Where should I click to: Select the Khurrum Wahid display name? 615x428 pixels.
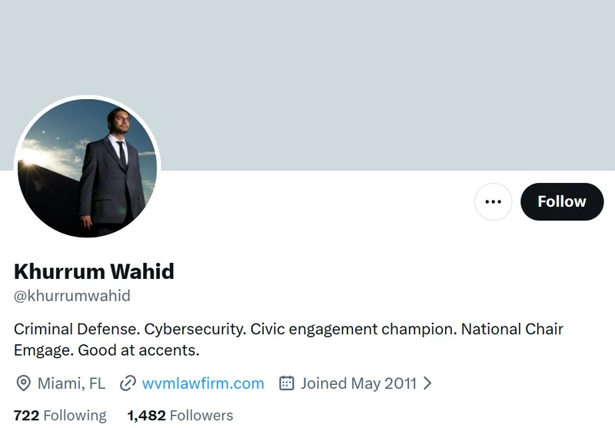(x=94, y=271)
